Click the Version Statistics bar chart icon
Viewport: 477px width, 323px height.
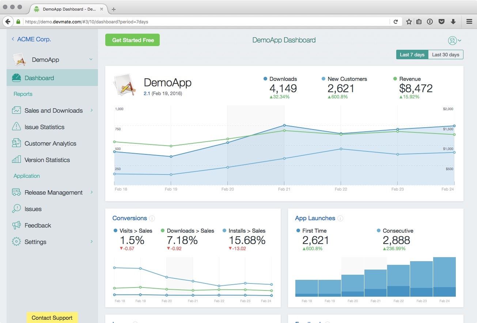[16, 159]
